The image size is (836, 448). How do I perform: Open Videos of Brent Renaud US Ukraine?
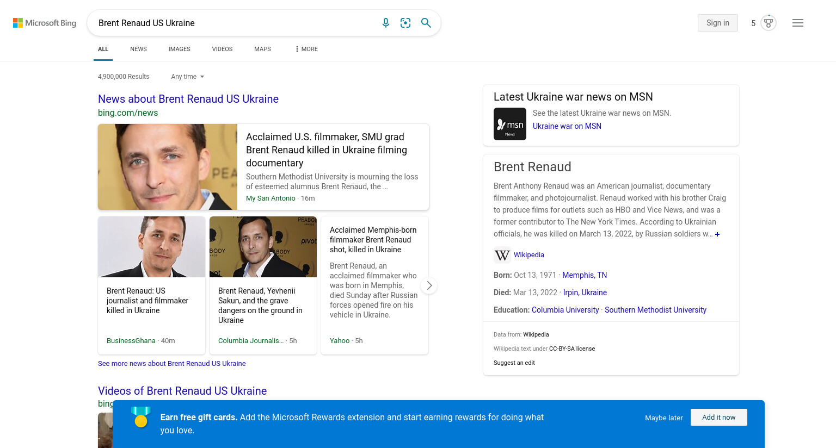point(182,391)
